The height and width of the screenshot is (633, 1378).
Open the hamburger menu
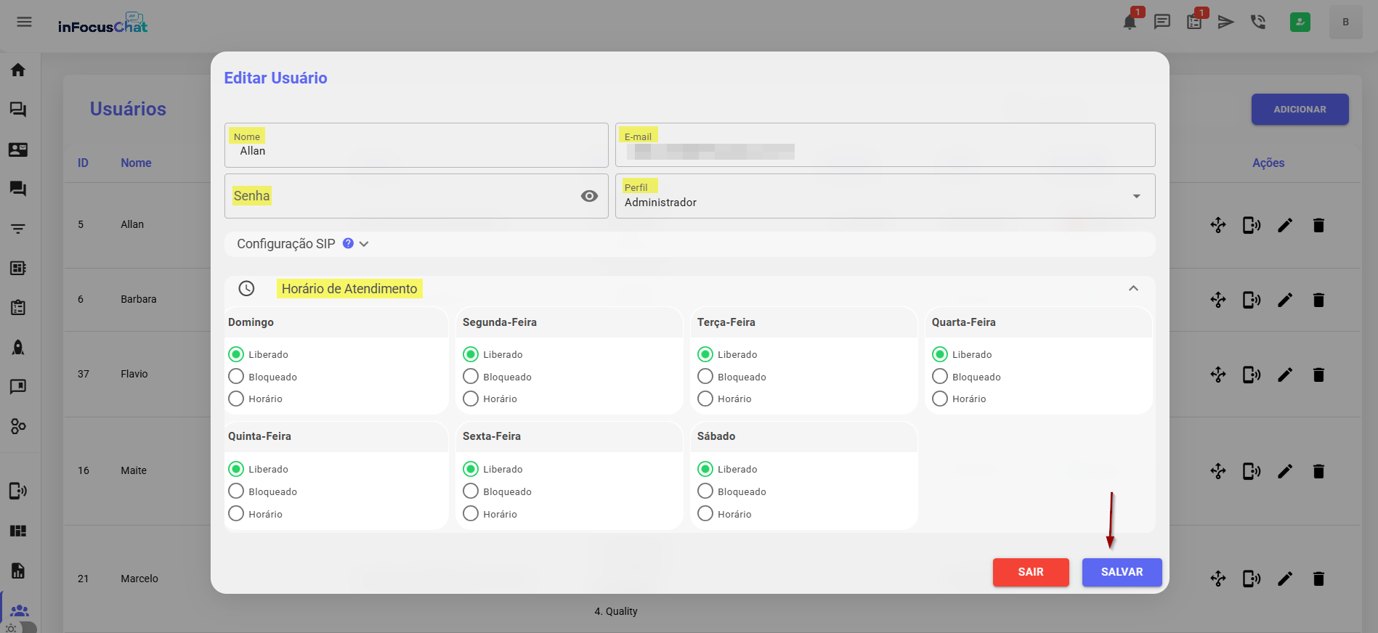(x=24, y=22)
